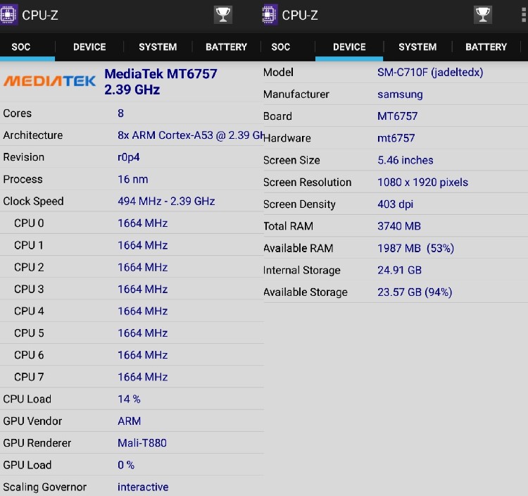Open the SYSTEM tab in left screen
The width and height of the screenshot is (528, 496).
pyautogui.click(x=158, y=46)
